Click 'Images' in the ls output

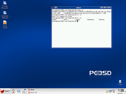click(78, 20)
